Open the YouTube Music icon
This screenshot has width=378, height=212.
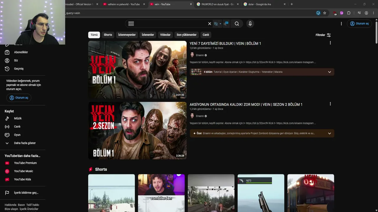[x=7, y=171]
